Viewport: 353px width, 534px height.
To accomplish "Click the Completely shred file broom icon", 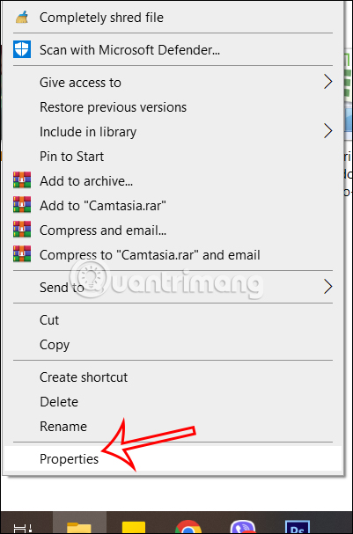I will coord(22,18).
